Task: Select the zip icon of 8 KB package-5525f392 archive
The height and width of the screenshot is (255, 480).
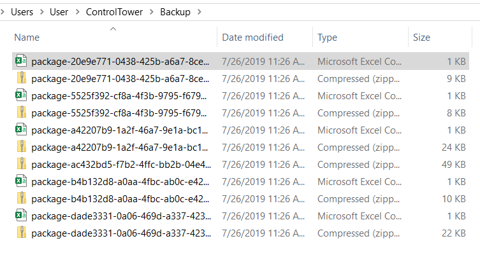Action: tap(21, 113)
